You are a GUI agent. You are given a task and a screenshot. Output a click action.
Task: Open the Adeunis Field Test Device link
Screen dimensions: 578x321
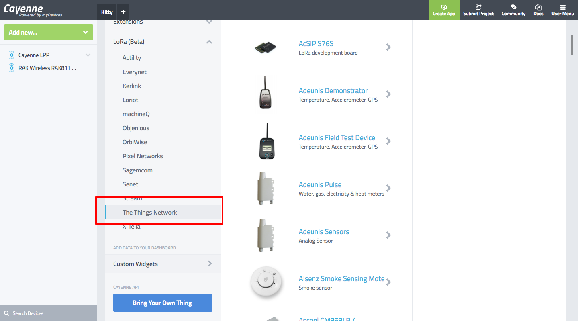337,138
